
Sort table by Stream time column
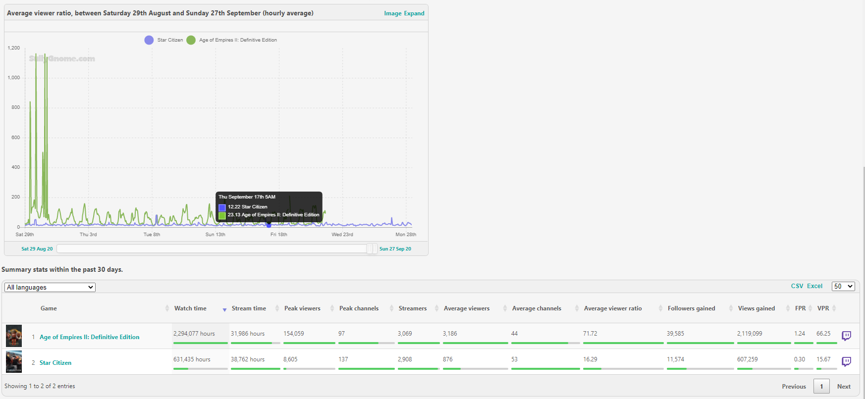(x=249, y=308)
